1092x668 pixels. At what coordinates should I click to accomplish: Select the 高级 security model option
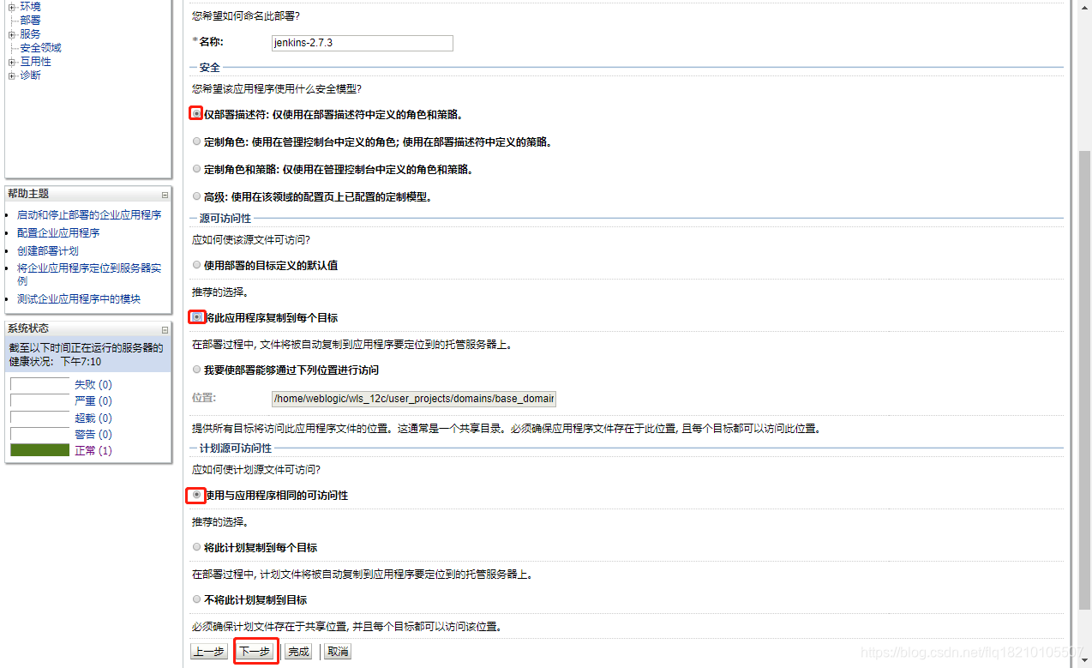pyautogui.click(x=196, y=196)
